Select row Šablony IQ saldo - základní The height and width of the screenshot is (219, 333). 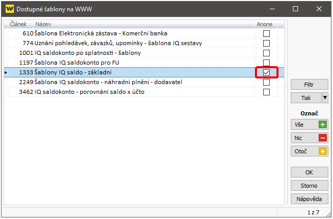click(x=144, y=72)
